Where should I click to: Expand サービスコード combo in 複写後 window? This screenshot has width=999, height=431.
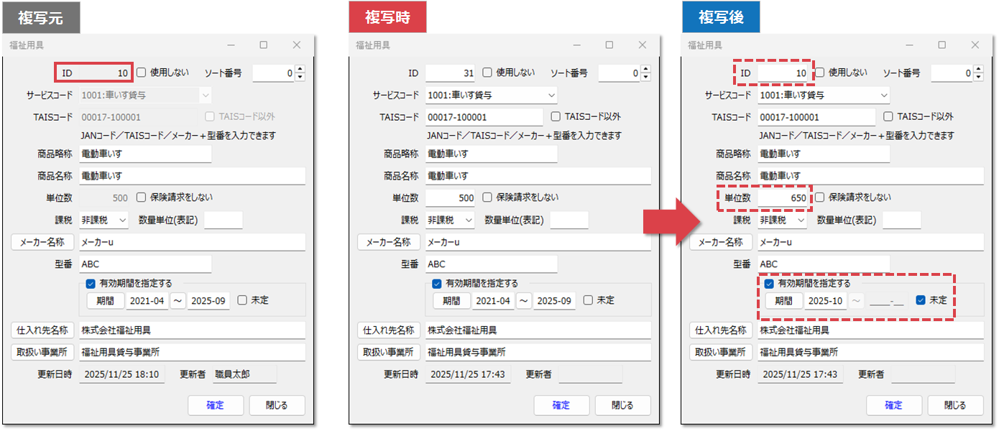click(x=885, y=95)
